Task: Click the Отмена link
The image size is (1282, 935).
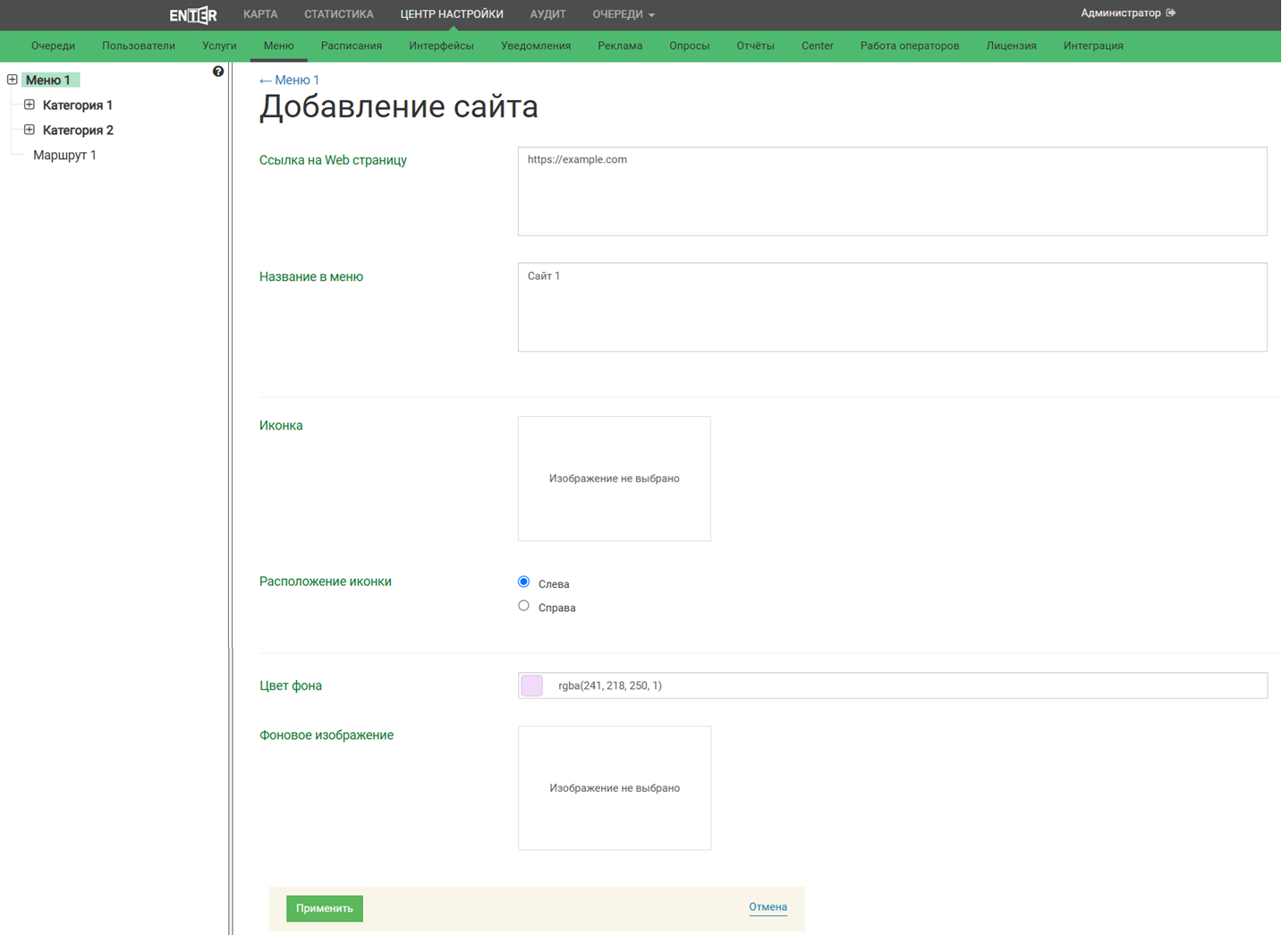Action: pyautogui.click(x=768, y=907)
